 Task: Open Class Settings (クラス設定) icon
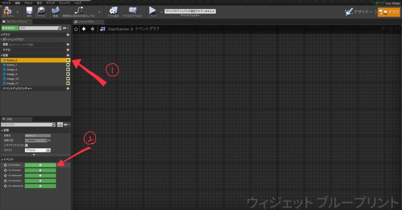pyautogui.click(x=113, y=11)
